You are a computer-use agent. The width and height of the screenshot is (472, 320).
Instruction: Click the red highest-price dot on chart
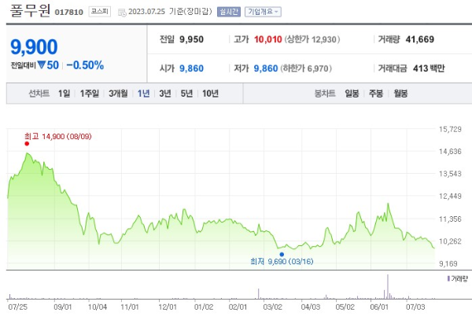(27, 144)
